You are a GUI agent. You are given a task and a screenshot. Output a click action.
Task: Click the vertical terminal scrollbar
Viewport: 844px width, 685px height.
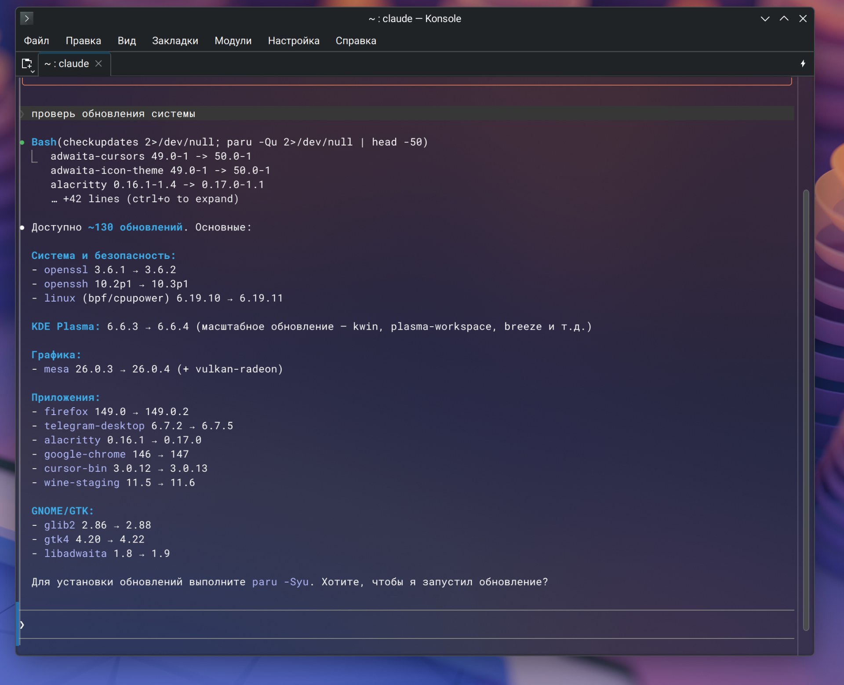[806, 409]
